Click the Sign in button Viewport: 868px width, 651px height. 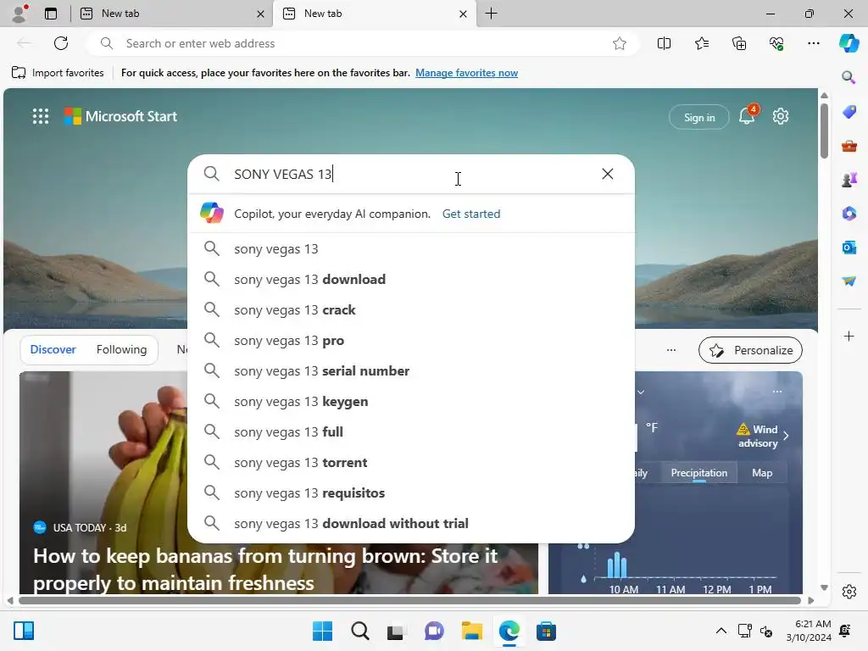point(699,117)
